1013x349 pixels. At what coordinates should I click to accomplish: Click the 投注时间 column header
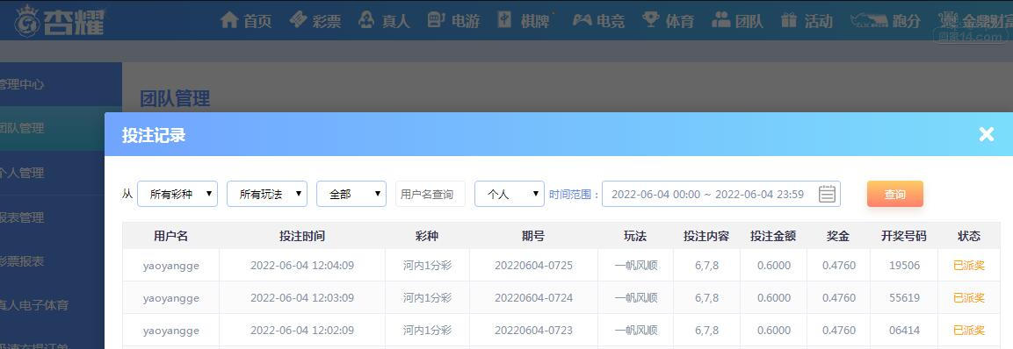click(302, 236)
